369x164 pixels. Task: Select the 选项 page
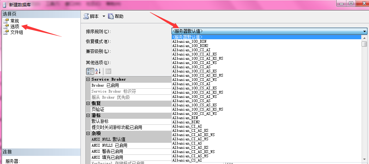click(x=14, y=27)
